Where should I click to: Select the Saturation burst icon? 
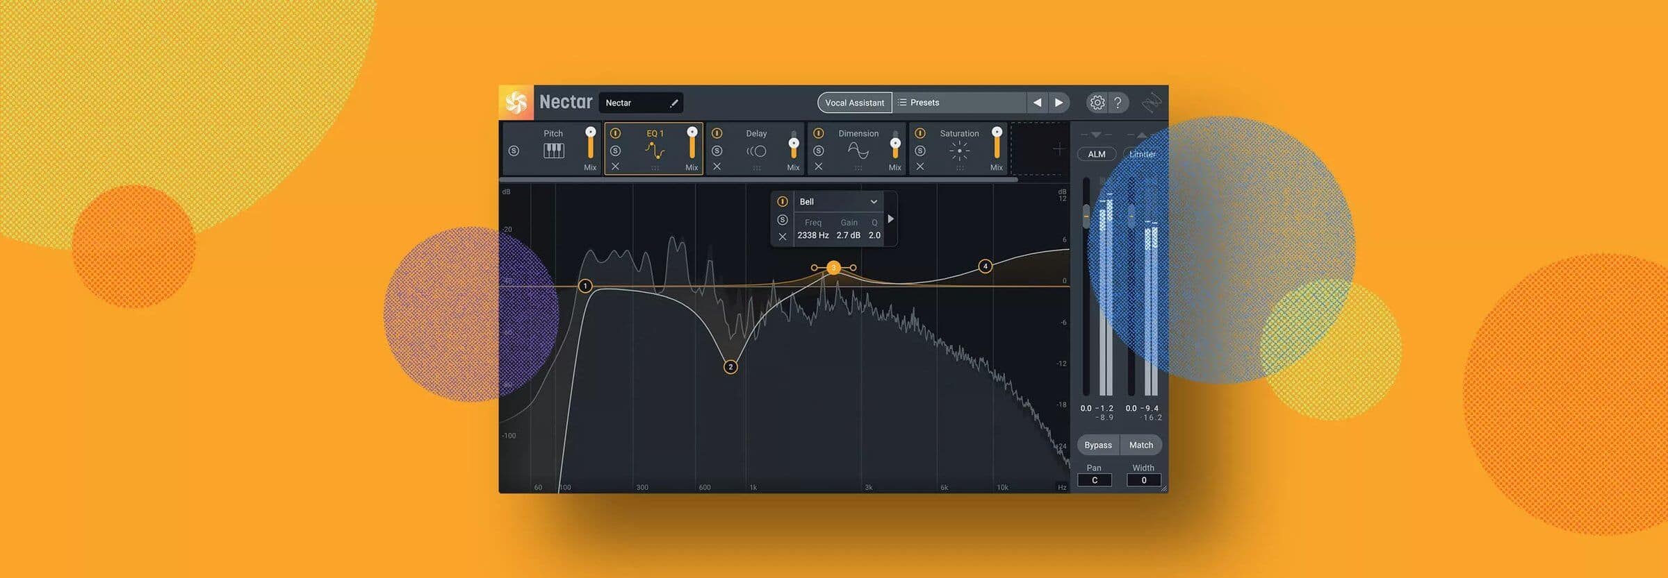959,151
